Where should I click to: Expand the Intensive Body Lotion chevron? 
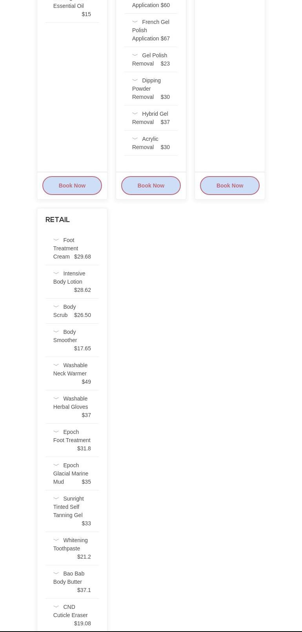[x=56, y=273]
